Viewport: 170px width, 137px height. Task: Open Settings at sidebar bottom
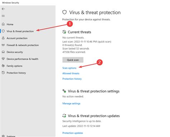[11, 136]
